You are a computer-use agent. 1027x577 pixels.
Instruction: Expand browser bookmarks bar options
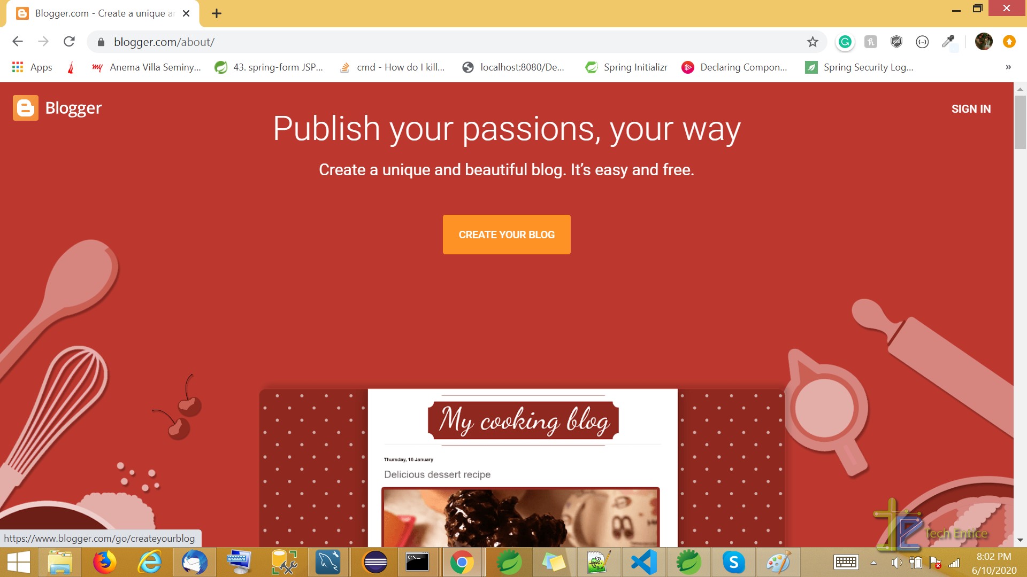(x=1007, y=67)
